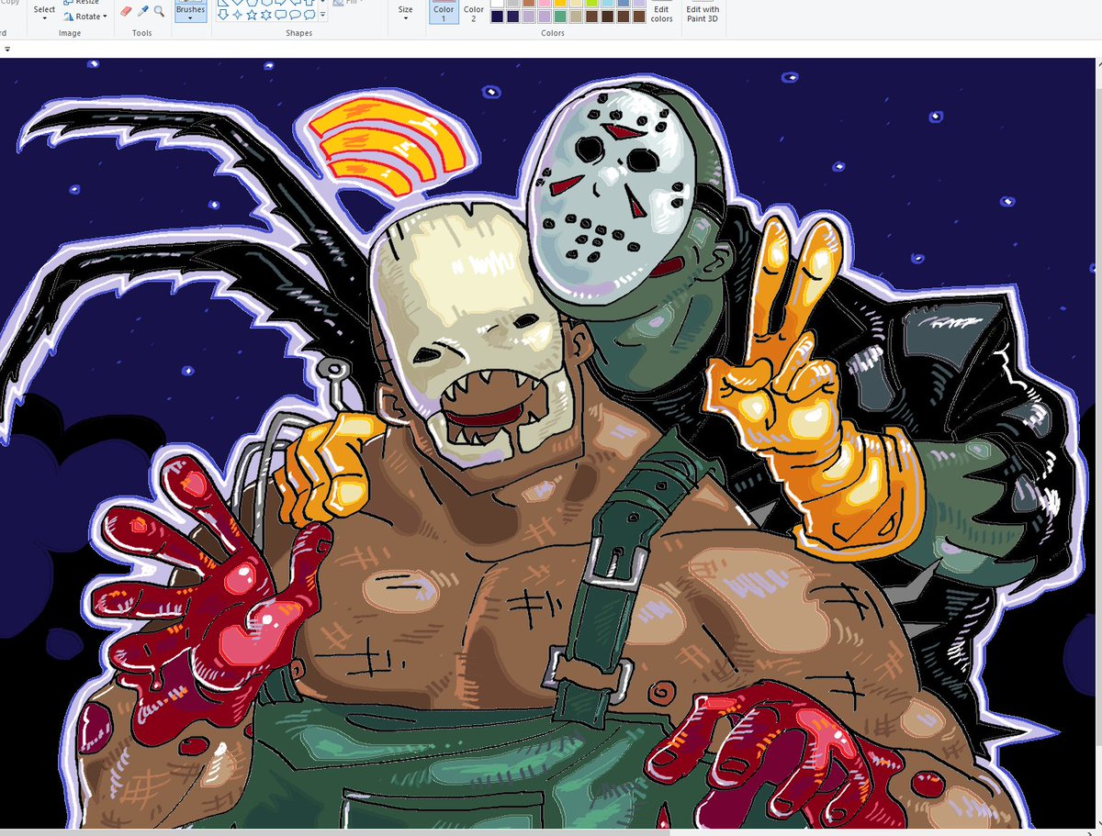
Task: Open the Select dropdown menu
Action: (x=44, y=13)
